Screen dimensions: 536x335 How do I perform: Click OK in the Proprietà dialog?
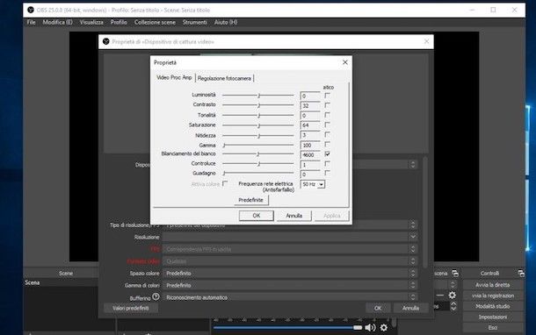257,216
